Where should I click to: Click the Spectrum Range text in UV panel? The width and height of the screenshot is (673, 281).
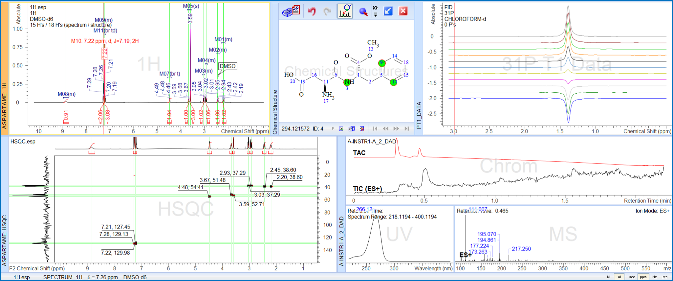click(392, 217)
